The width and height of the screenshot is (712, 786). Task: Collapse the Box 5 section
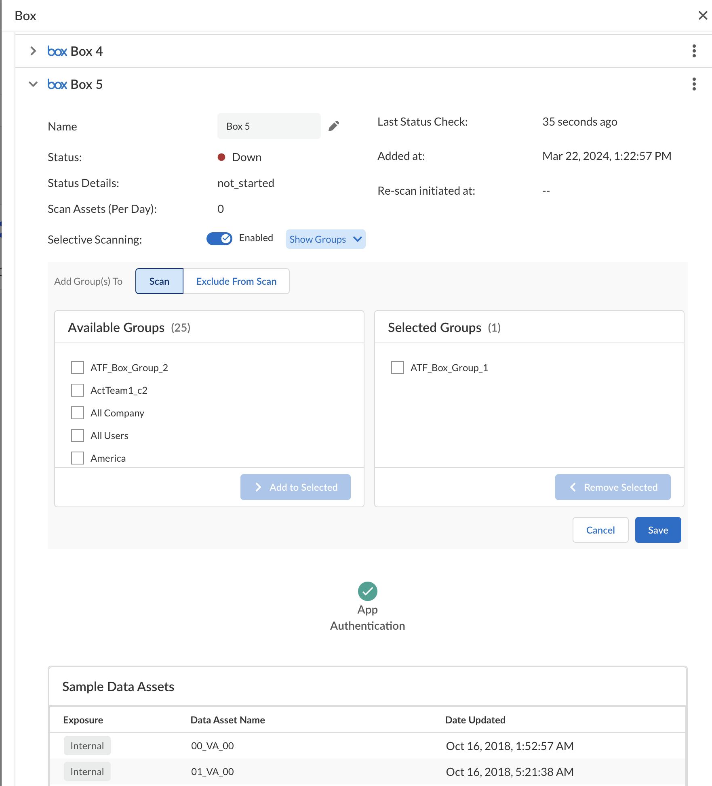[33, 84]
